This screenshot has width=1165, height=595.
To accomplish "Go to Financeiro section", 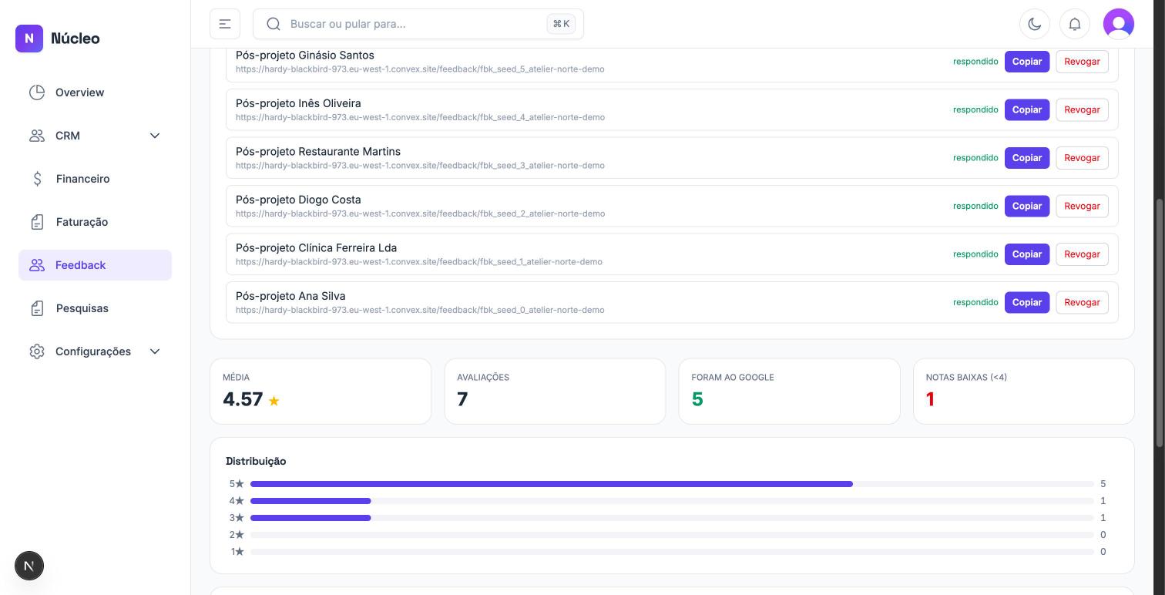I will coord(95,179).
